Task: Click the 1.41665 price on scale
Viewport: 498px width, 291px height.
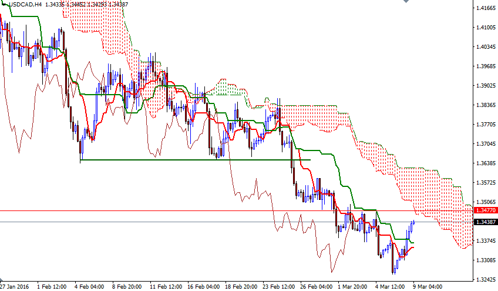Action: 485,8
